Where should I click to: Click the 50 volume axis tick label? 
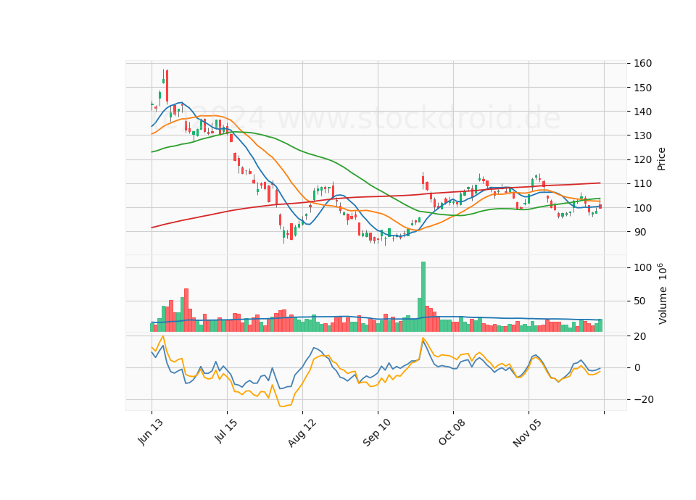tap(640, 301)
